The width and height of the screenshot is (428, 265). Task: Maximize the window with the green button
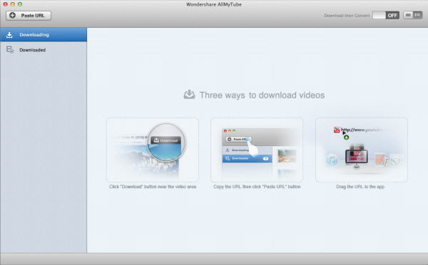point(20,4)
